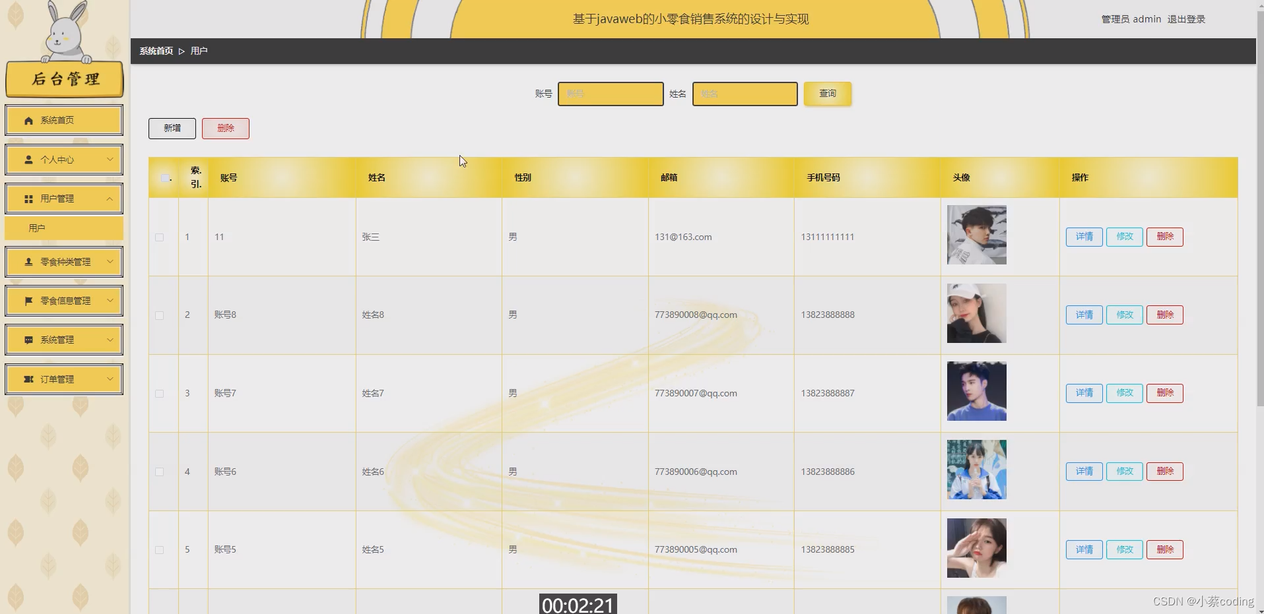
Task: Toggle the select-all checkbox in table header
Action: [164, 177]
